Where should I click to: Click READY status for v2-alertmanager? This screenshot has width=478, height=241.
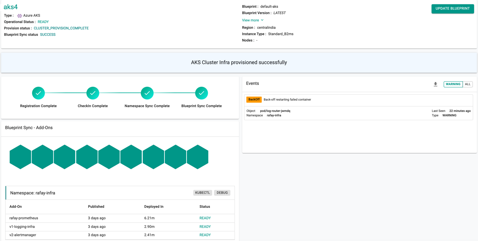[205, 235]
